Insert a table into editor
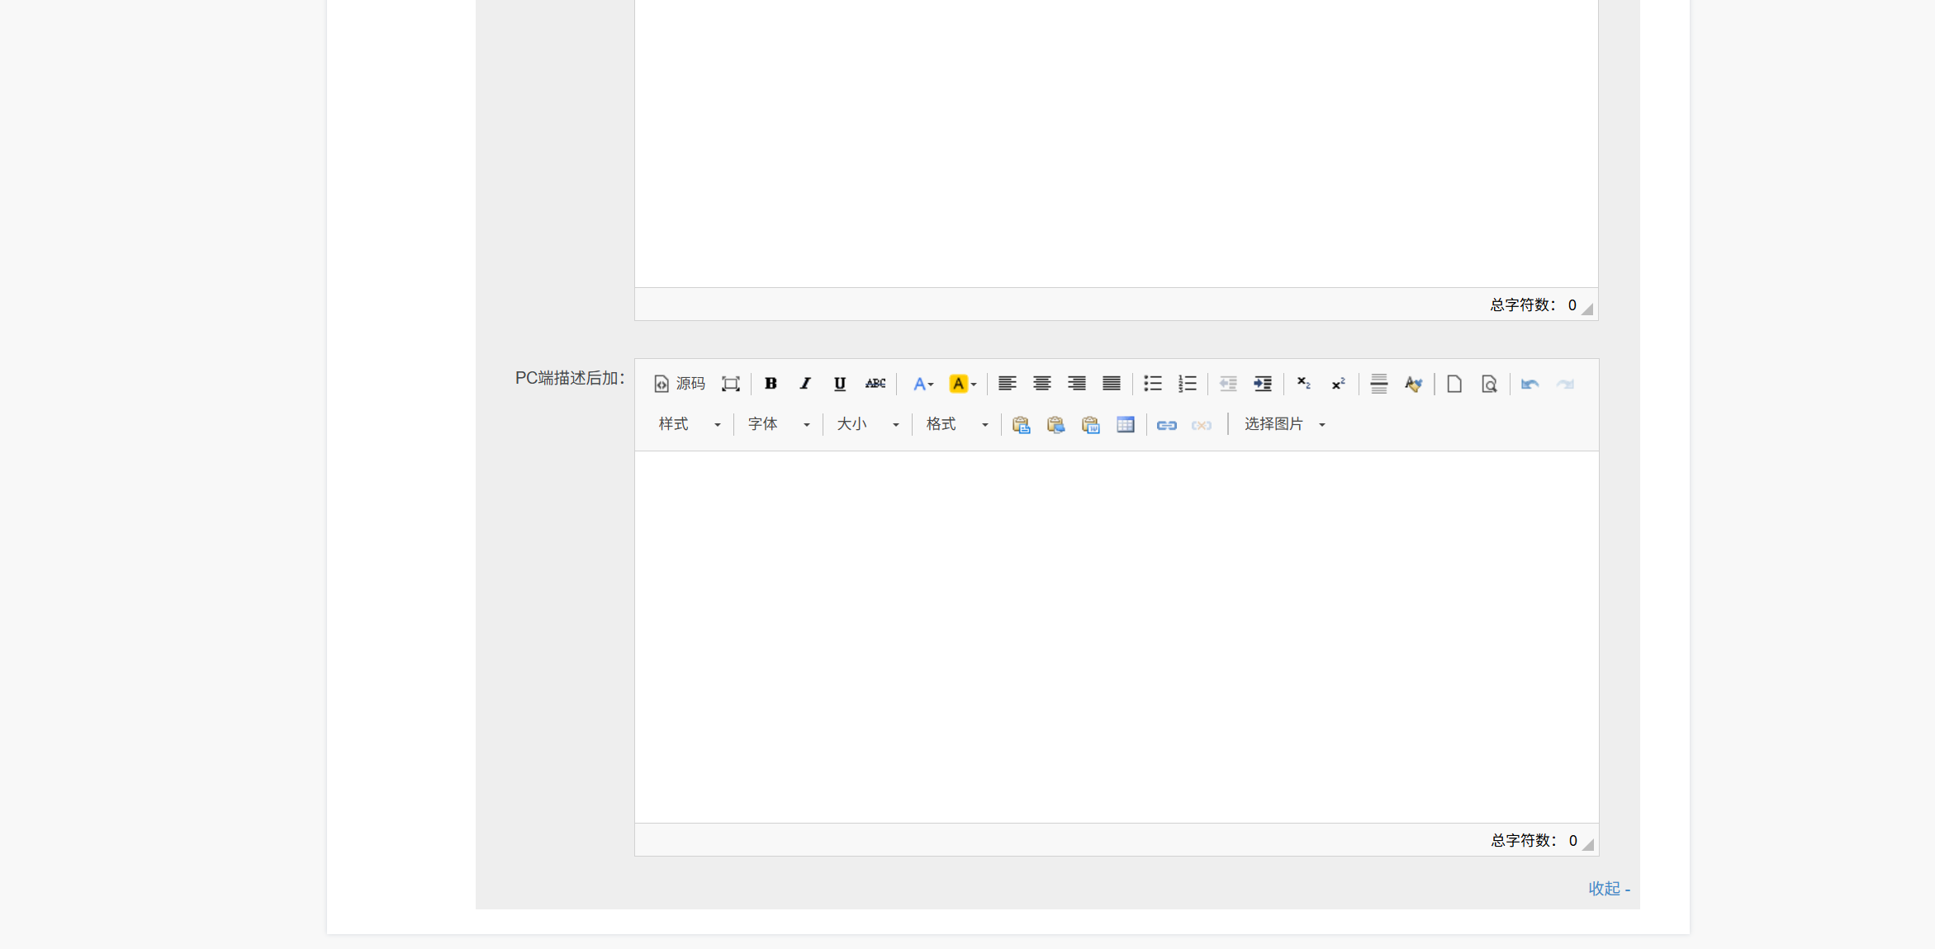 tap(1125, 425)
